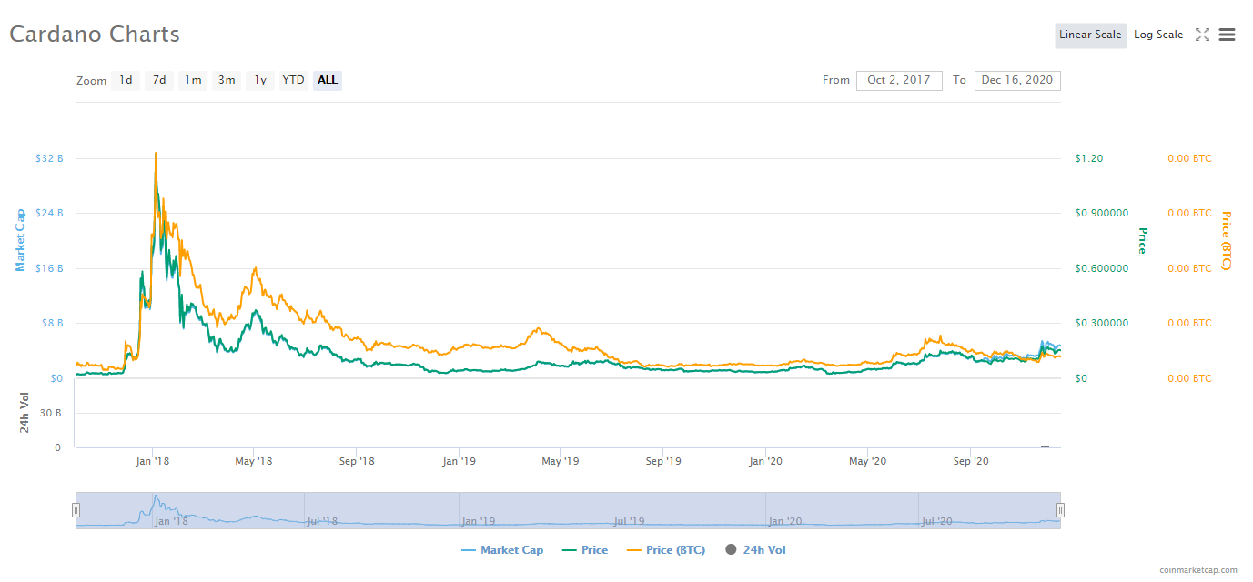
Task: Click the $0.900000 price axis label
Action: (1102, 213)
